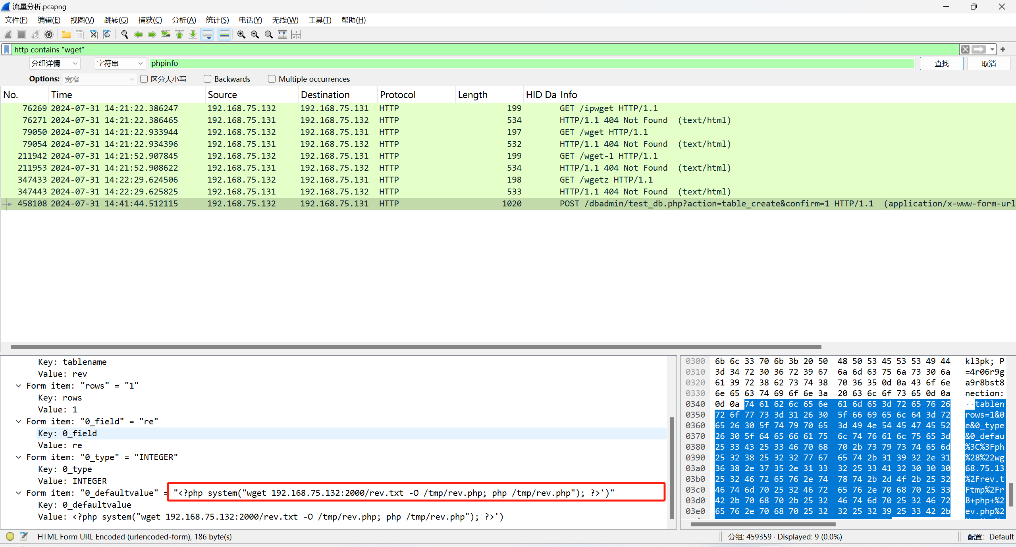Reload the capture file icon
The height and width of the screenshot is (547, 1016).
(x=107, y=35)
